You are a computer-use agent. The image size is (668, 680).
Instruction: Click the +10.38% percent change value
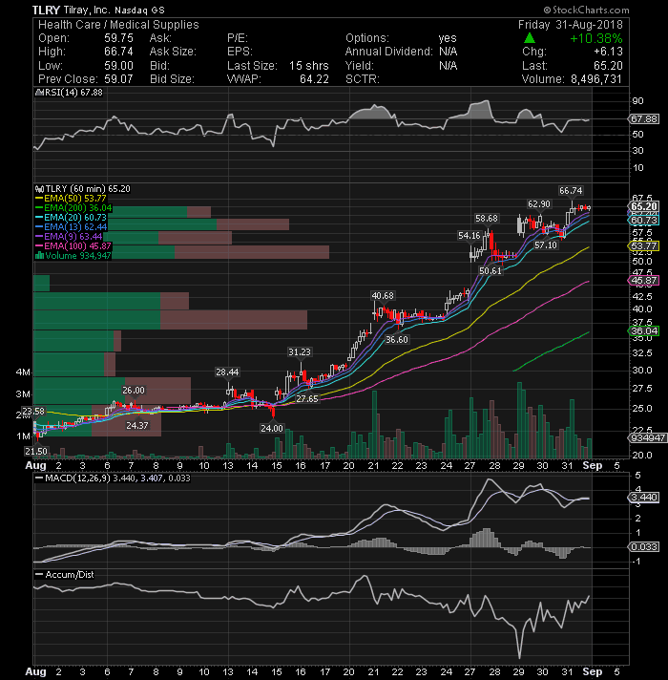tap(596, 38)
